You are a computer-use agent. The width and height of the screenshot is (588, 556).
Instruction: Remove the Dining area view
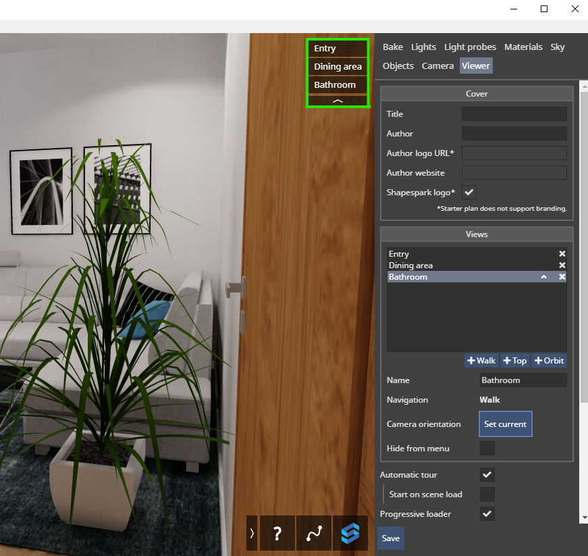[x=562, y=266]
